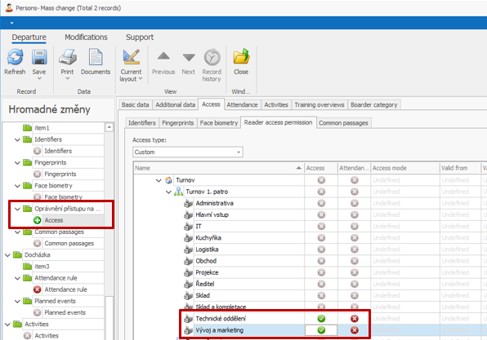Toggle Access for Hlavní vstup

click(321, 214)
